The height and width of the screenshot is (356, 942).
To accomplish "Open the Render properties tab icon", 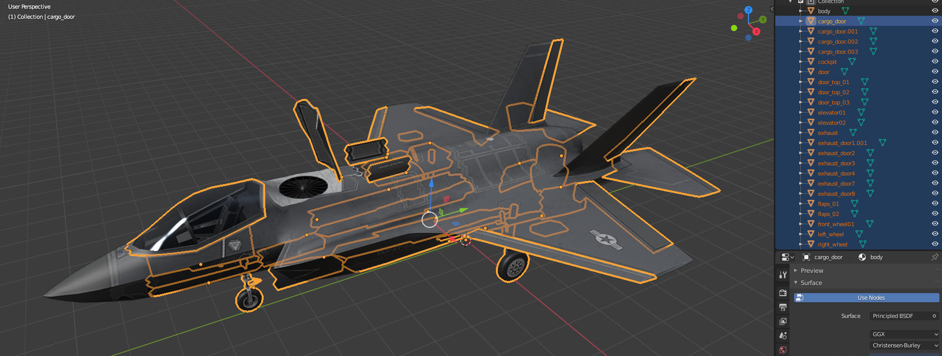I will [783, 293].
